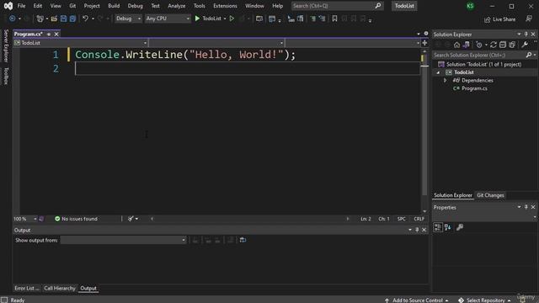Click the Sync with Active Document icon
Screen dimensions: 539x303
494,45
